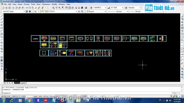Open Google Chrome from the taskbar
The image size is (184, 103).
(28, 100)
